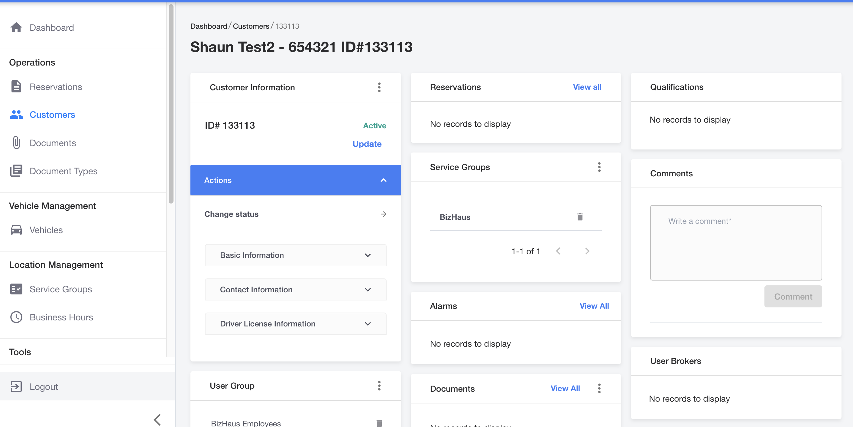The width and height of the screenshot is (853, 427).
Task: Expand the Basic Information section
Action: [x=295, y=255]
